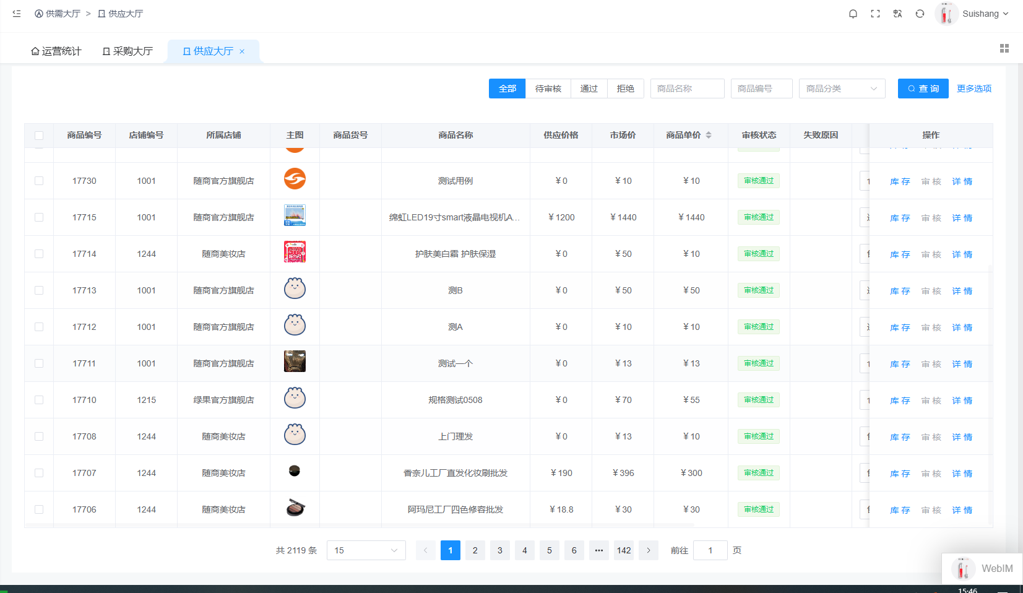The height and width of the screenshot is (593, 1023).
Task: Check the row for product 17711
Action: point(39,363)
